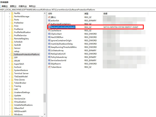Click the TokenStore string value icon
Viewport: 156px width, 117px height.
49,67
